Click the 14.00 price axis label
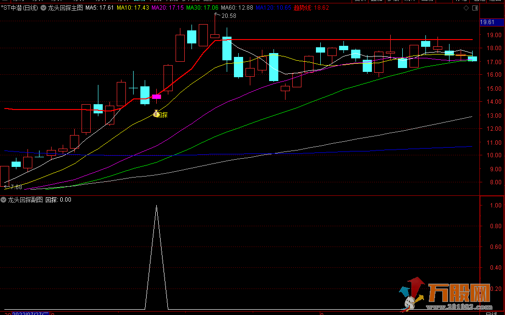The image size is (505, 315). 495,102
